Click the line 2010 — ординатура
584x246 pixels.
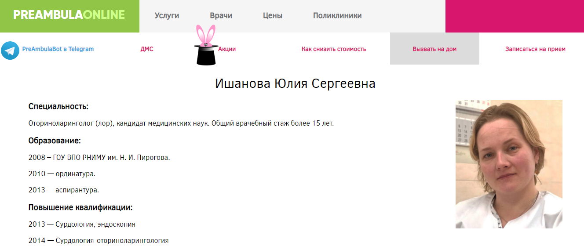coord(62,174)
